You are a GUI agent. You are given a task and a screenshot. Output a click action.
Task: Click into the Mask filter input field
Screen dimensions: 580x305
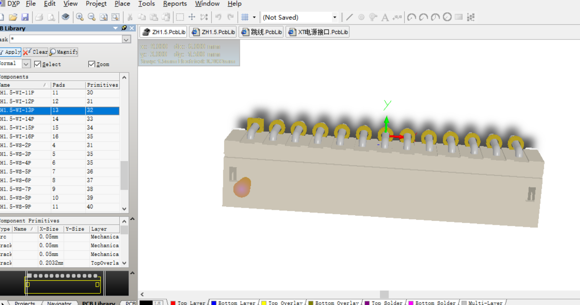pyautogui.click(x=66, y=39)
